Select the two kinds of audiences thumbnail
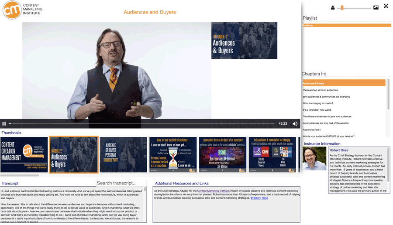This screenshot has width=393, height=225. (x=173, y=154)
